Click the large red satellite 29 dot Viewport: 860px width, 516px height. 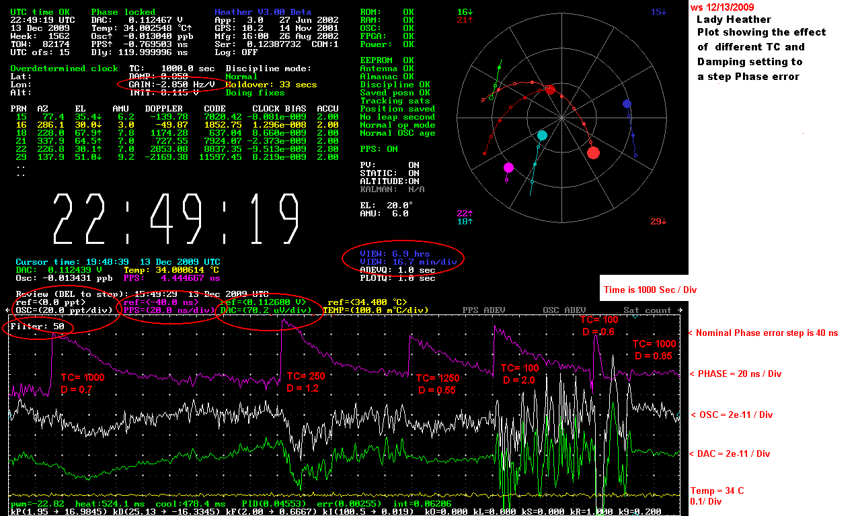(593, 153)
